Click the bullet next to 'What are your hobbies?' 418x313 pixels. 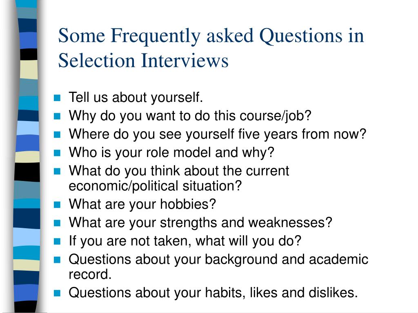pyautogui.click(x=57, y=205)
